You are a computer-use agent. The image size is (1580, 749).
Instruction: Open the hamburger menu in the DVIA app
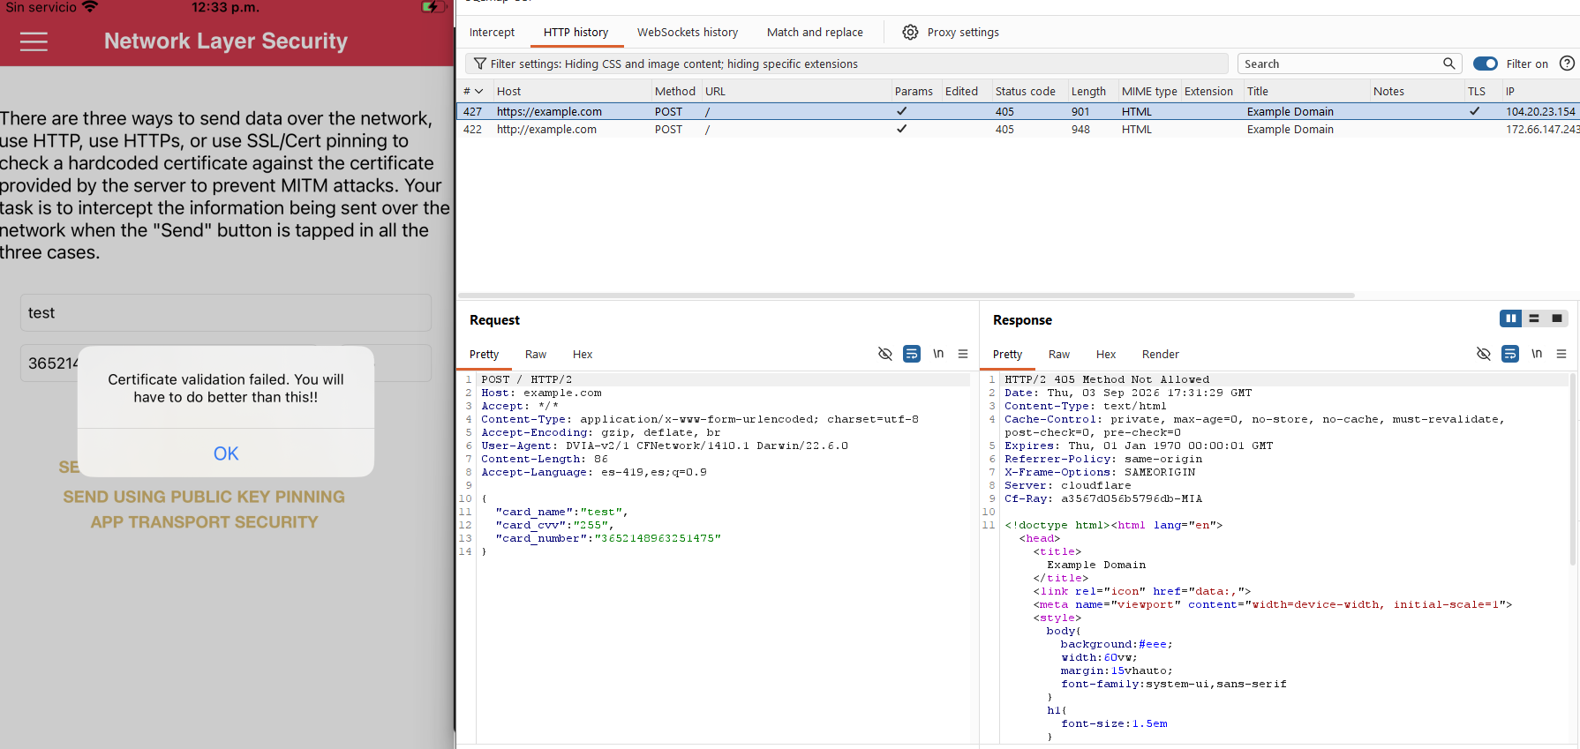coord(34,41)
